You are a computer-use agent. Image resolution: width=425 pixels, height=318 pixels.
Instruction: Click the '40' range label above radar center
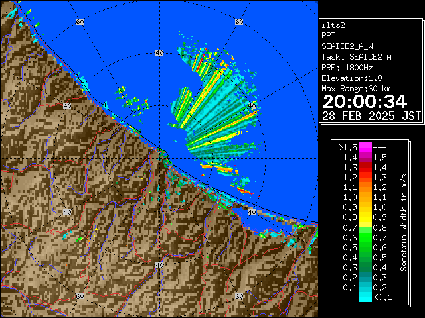(x=159, y=53)
